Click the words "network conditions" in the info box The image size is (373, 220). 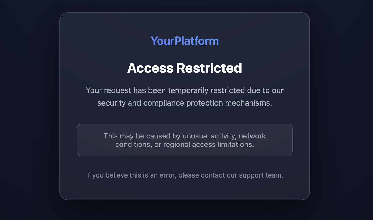[x=252, y=136]
